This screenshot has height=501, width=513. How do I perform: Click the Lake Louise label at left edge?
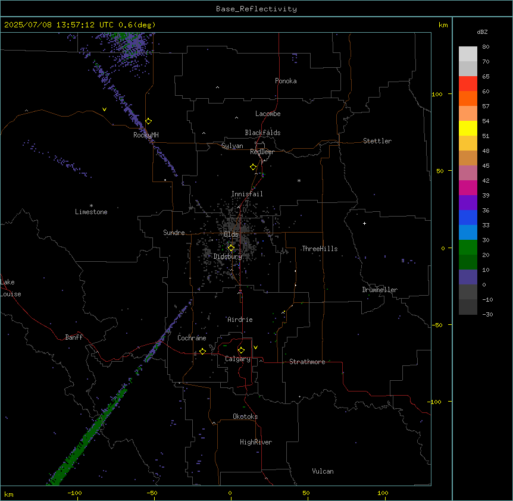11,288
